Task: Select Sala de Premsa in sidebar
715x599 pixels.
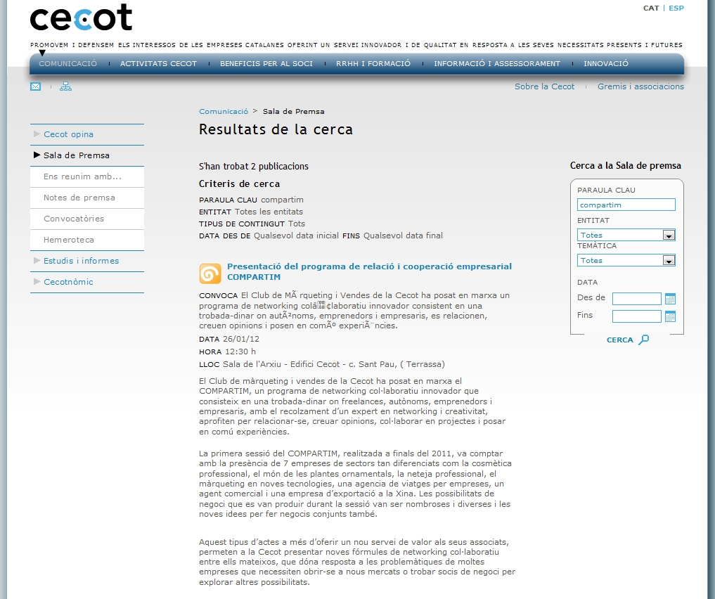Action: click(76, 155)
